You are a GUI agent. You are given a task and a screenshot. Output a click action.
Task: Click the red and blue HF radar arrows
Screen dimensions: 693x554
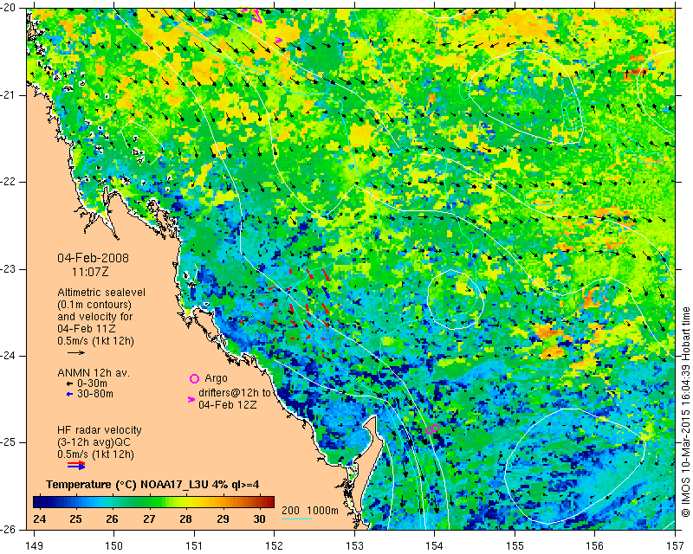pyautogui.click(x=76, y=465)
